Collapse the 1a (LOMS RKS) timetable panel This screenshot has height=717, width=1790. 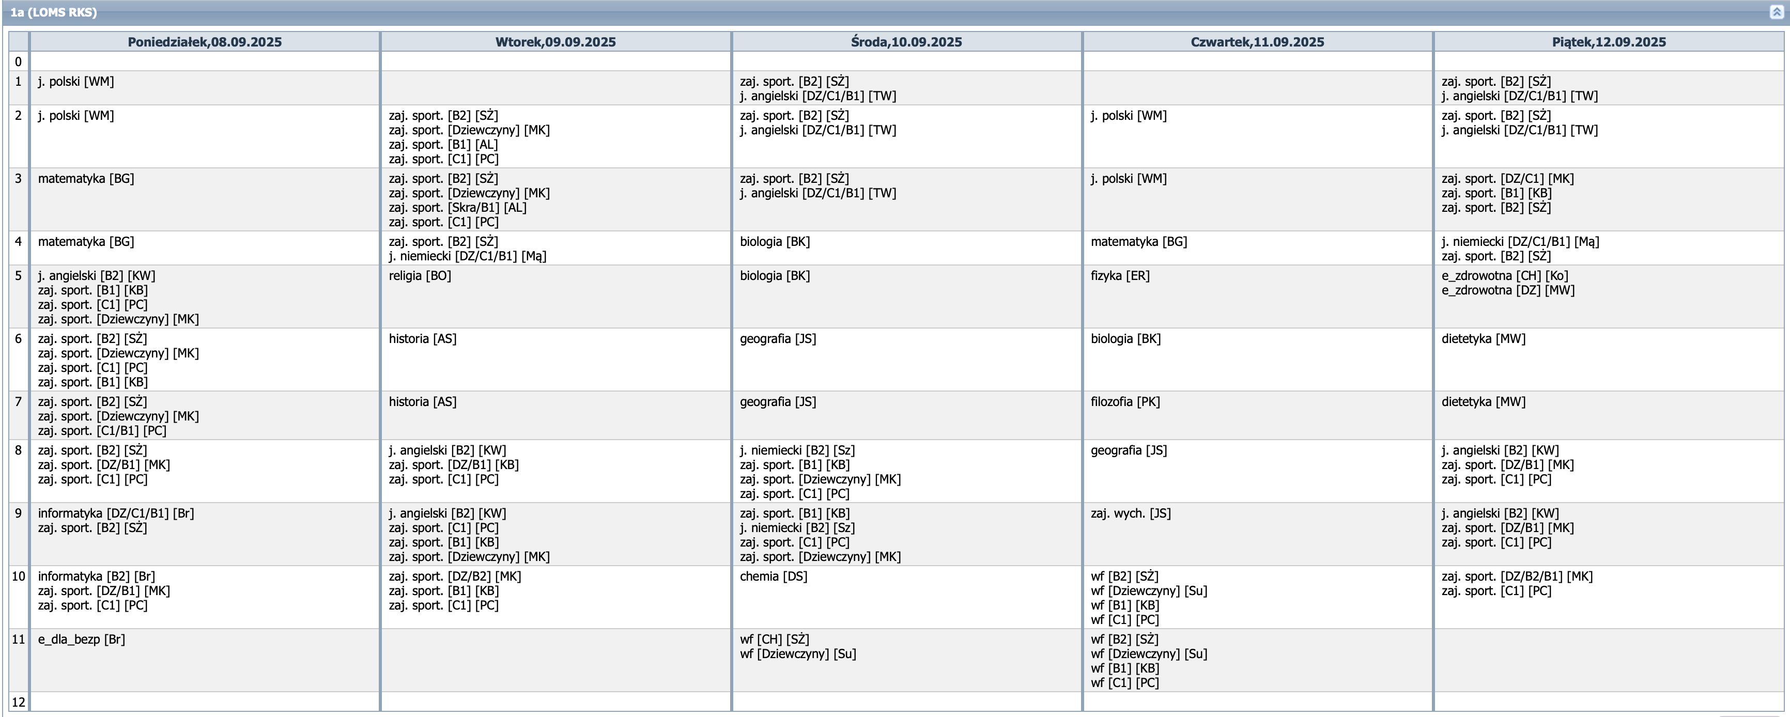1778,12
